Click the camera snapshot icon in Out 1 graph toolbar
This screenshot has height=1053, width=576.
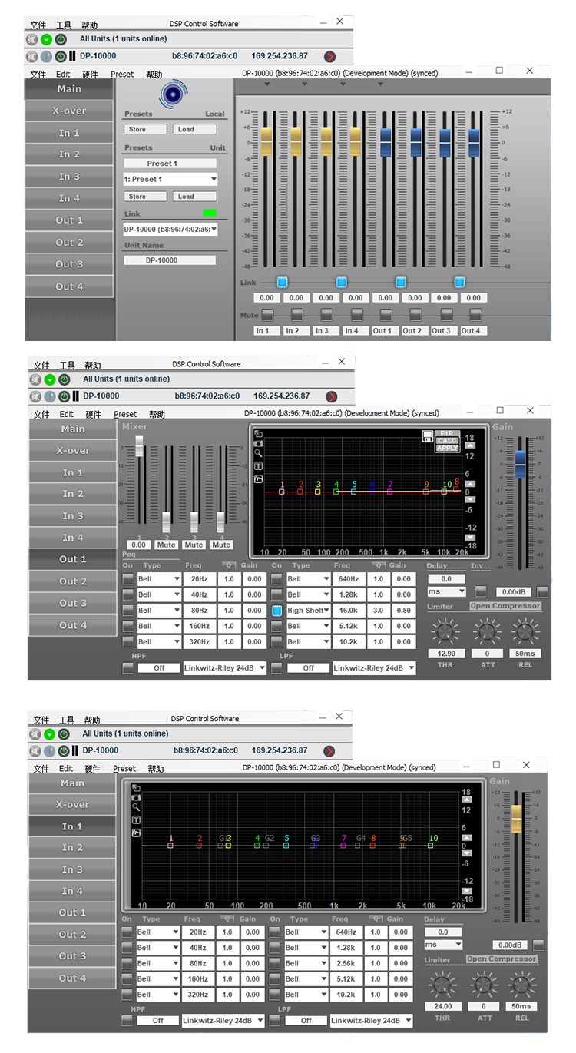coord(259,443)
